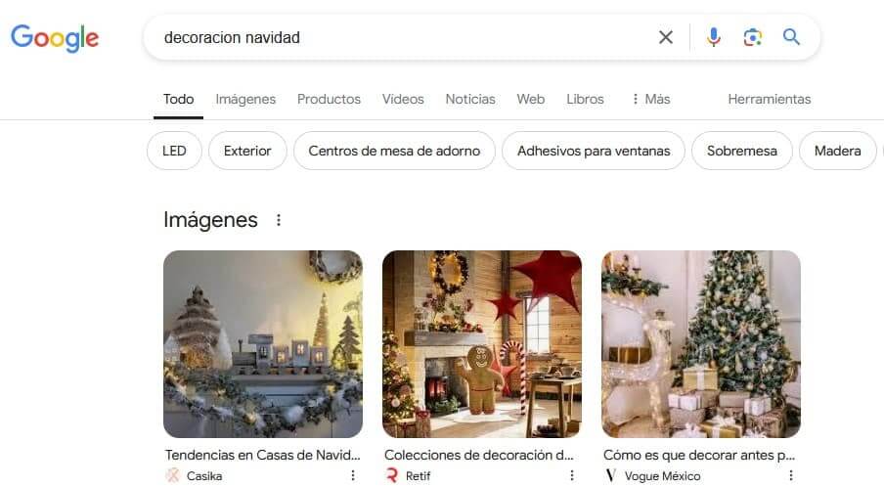The width and height of the screenshot is (884, 487).
Task: Open the three-dot menu for Retif result
Action: [572, 475]
